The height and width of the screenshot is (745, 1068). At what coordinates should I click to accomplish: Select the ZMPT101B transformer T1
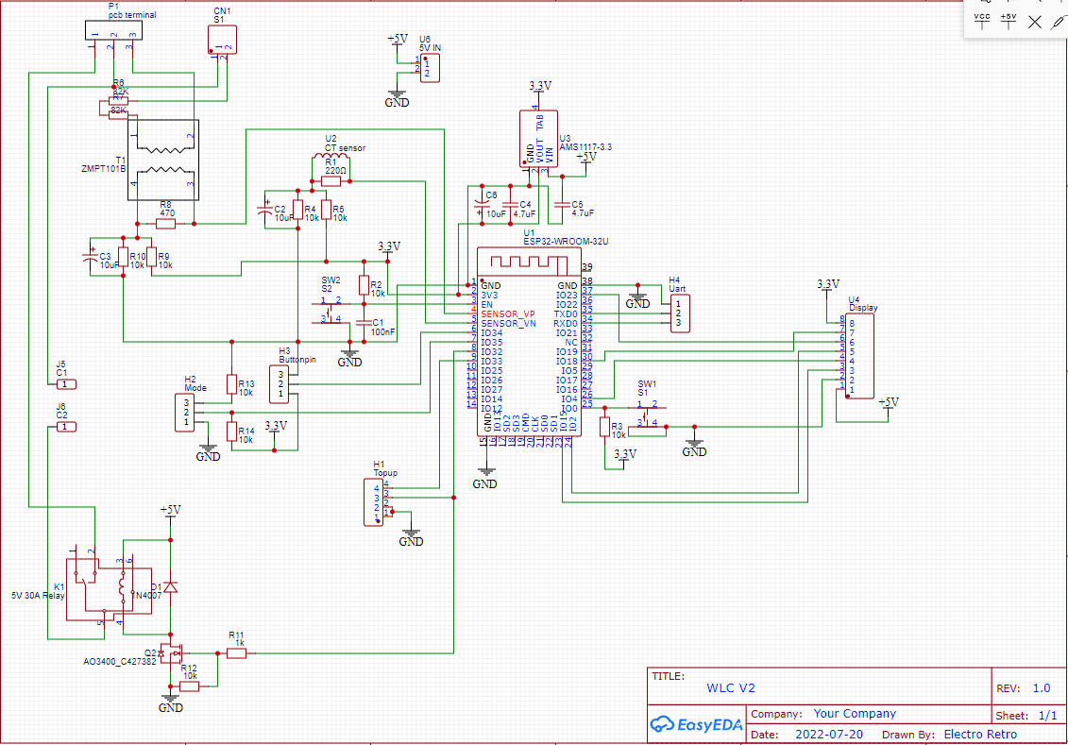162,161
